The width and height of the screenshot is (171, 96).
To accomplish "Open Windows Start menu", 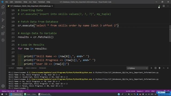I will (2, 94).
